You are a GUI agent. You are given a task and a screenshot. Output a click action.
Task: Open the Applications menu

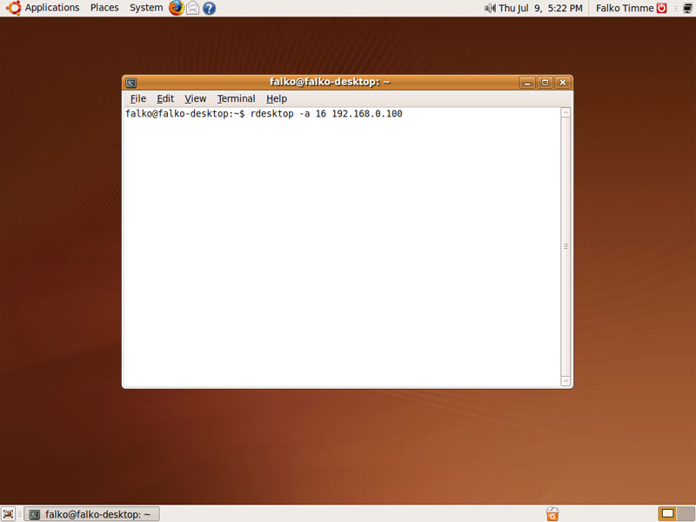tap(52, 8)
